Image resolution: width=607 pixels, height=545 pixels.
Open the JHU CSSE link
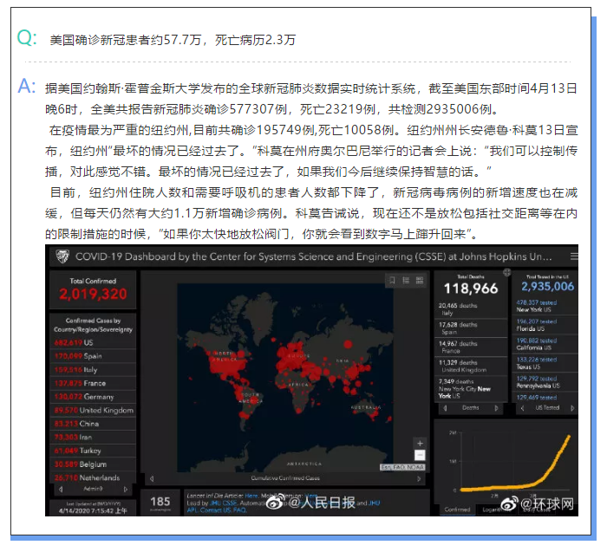point(223,503)
